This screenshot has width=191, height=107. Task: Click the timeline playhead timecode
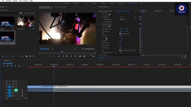8,63
